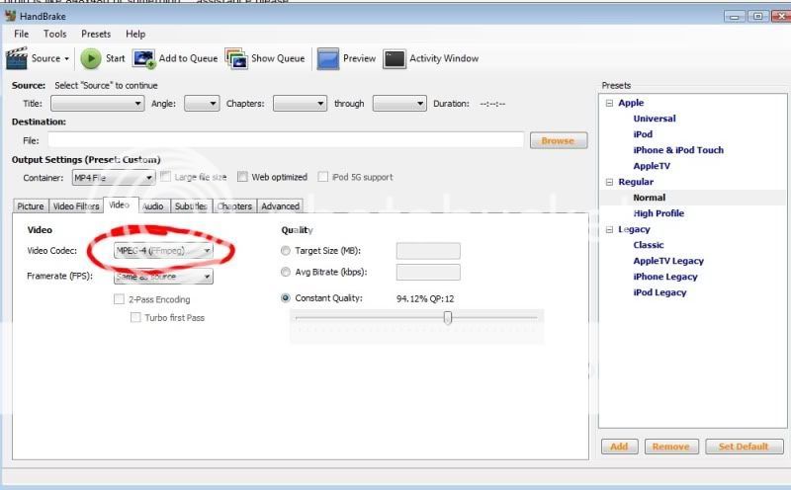Collapse the Apple presets group
791x490 pixels.
609,103
